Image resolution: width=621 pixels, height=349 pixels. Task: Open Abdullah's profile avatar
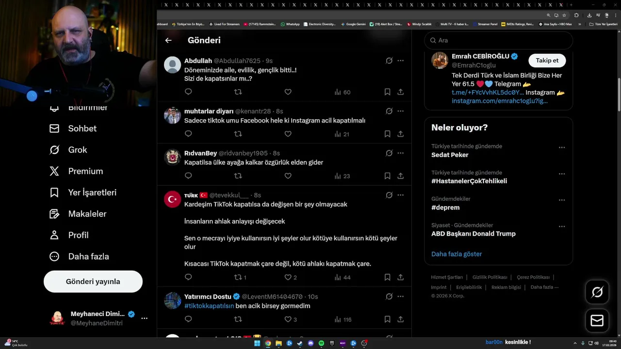coord(172,64)
